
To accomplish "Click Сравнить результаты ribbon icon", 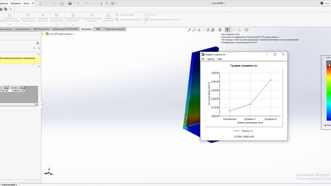I will [x=109, y=16].
